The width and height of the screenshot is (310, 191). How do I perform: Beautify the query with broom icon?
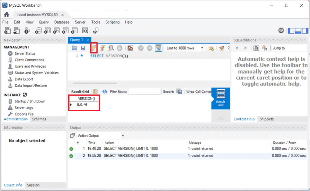click(x=222, y=48)
